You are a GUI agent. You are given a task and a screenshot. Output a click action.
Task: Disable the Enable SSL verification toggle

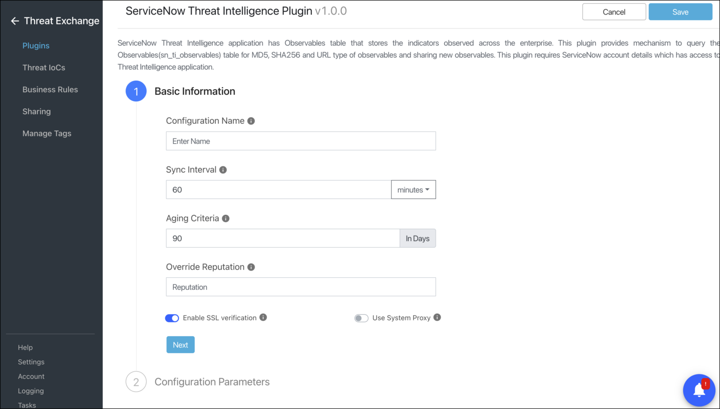pyautogui.click(x=172, y=318)
